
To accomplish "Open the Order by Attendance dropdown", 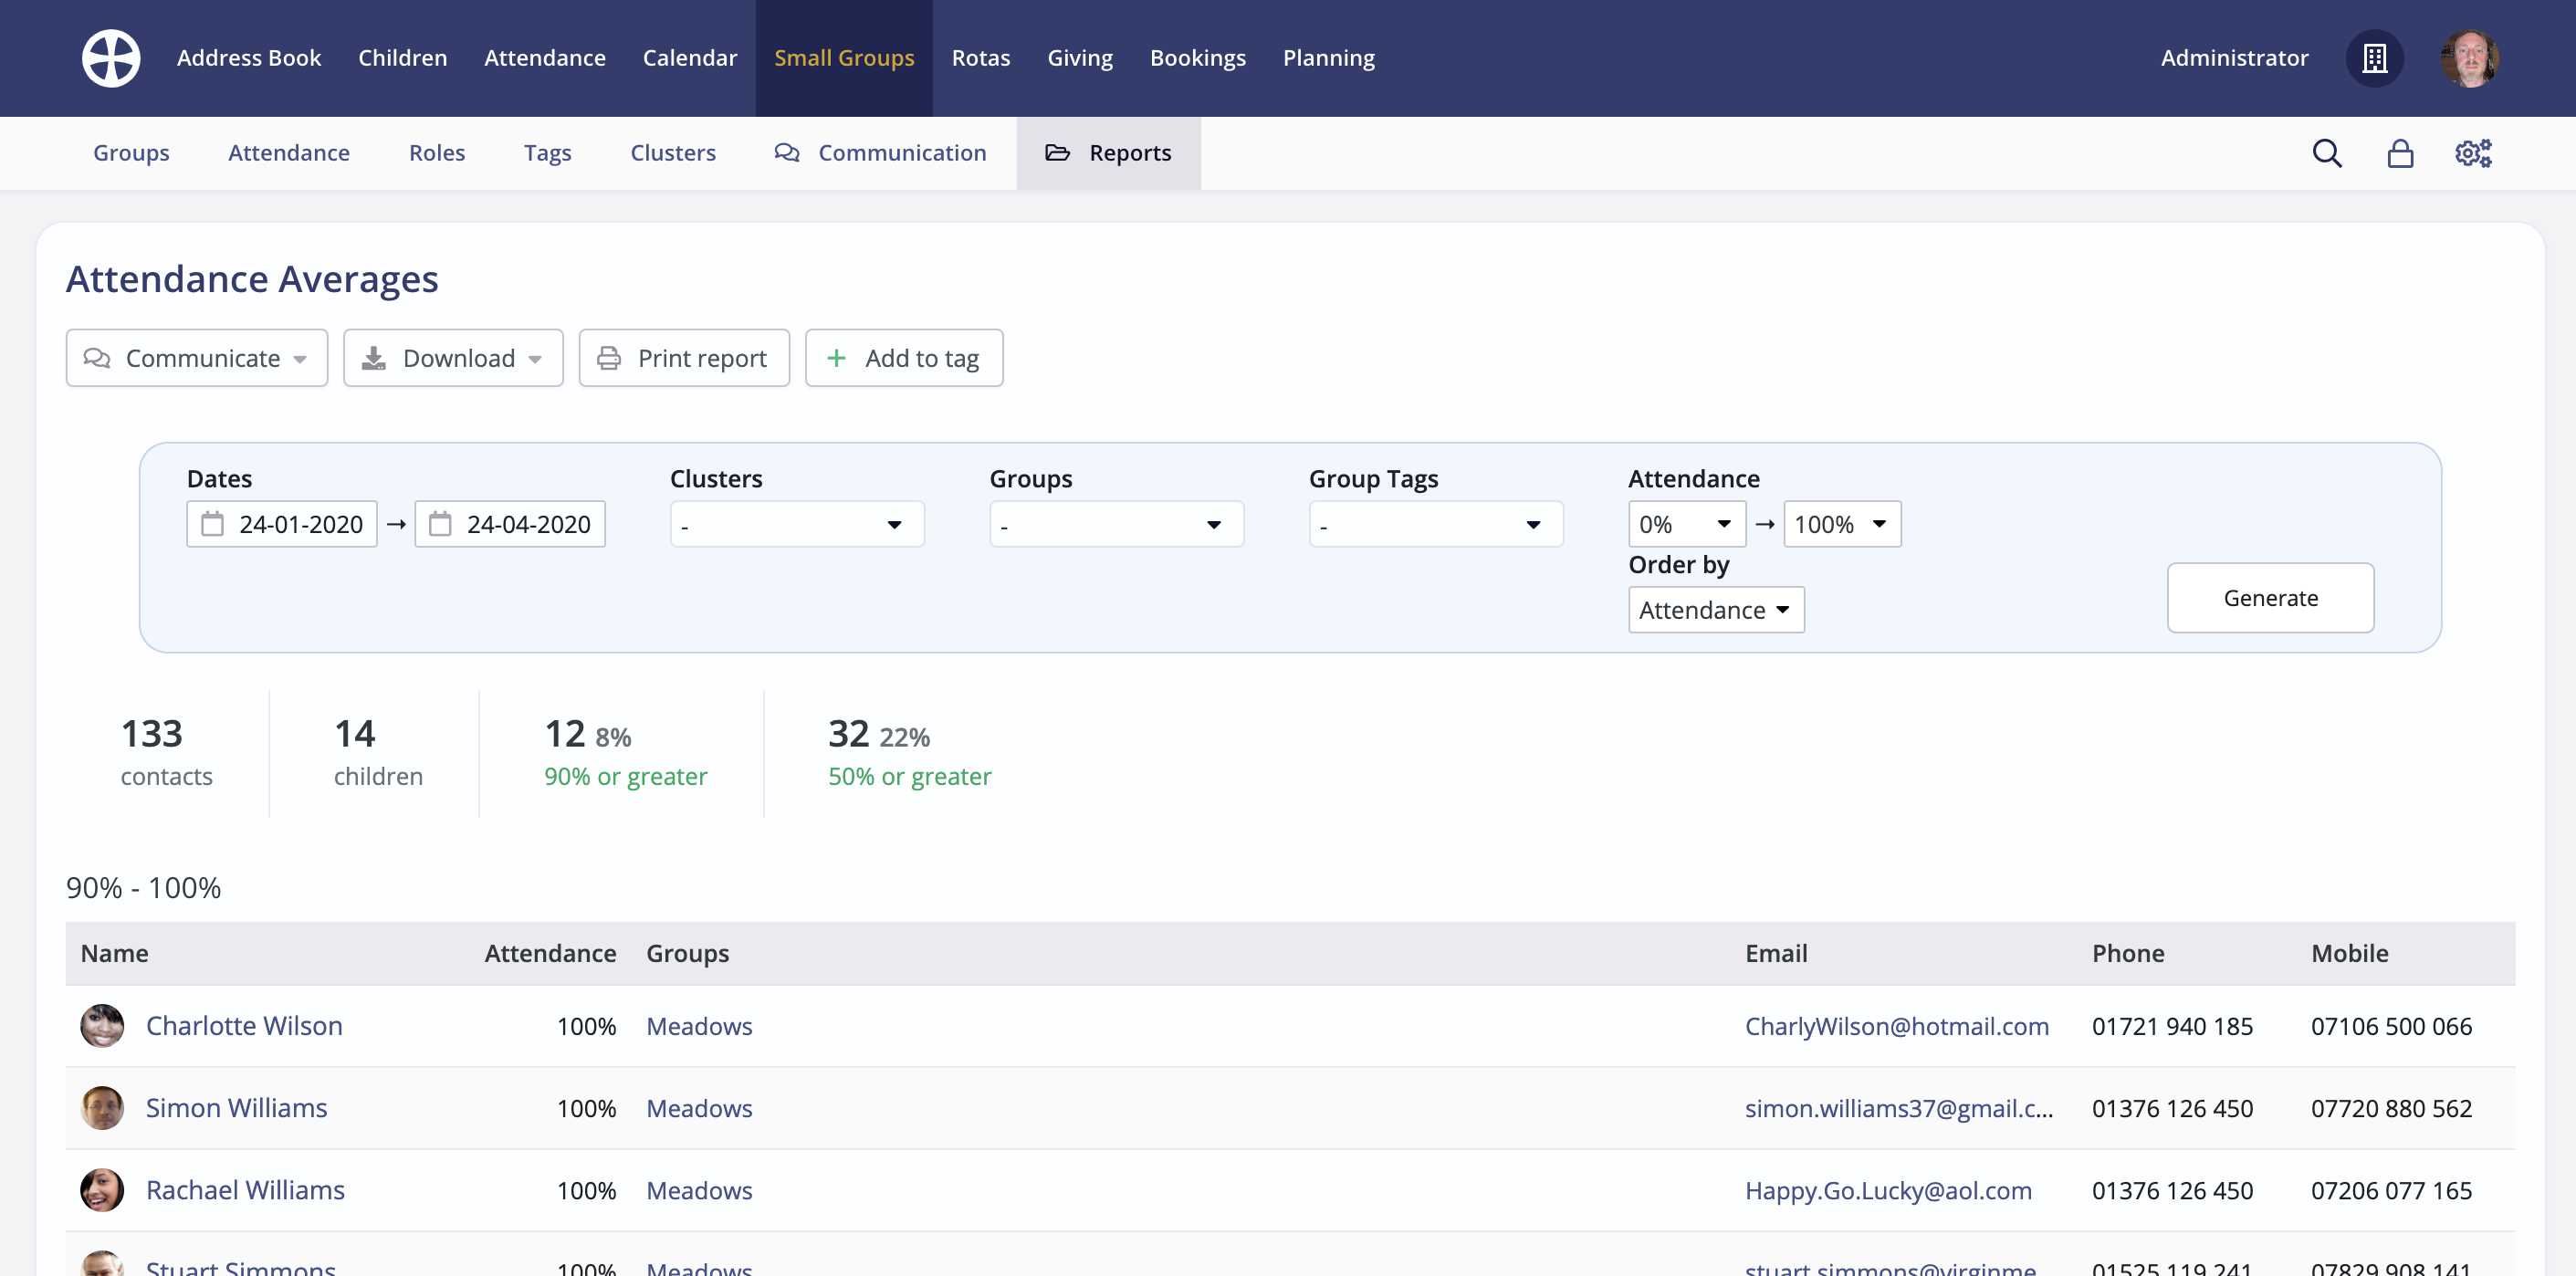I will [x=1715, y=610].
